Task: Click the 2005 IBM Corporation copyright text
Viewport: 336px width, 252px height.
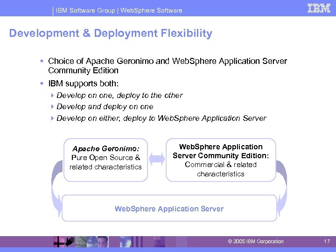Action: [256, 241]
